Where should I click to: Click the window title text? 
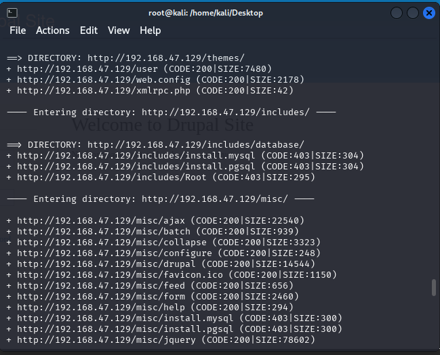pos(205,13)
